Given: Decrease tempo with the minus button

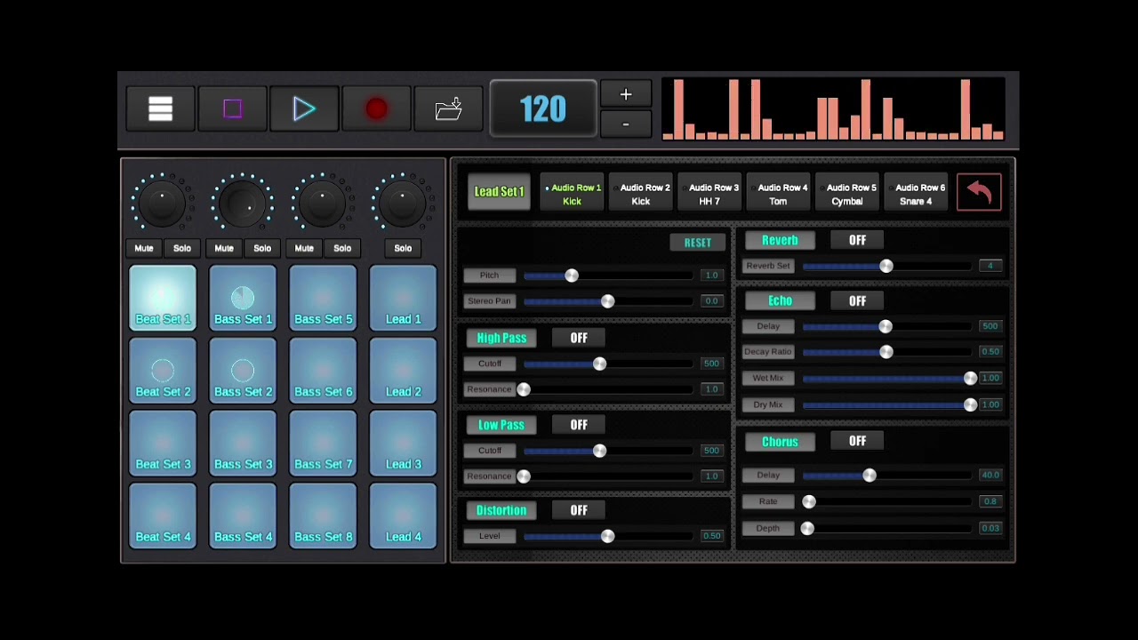Looking at the screenshot, I should [x=626, y=124].
